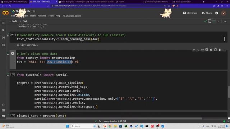Open the RAM Disk resource indicator

click(212, 21)
